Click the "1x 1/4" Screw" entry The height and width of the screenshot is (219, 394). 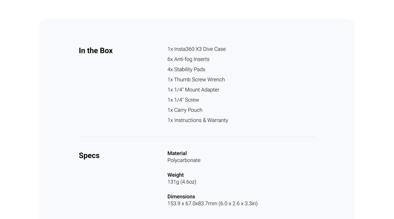coord(183,100)
